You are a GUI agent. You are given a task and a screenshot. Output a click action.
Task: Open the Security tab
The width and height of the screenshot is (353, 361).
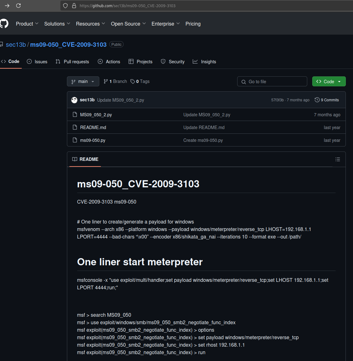click(172, 62)
